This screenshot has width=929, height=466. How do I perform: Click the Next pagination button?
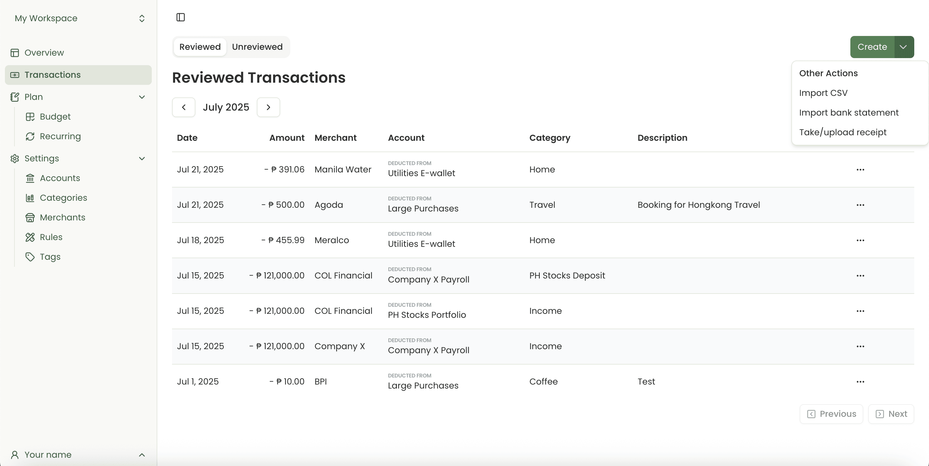point(891,414)
